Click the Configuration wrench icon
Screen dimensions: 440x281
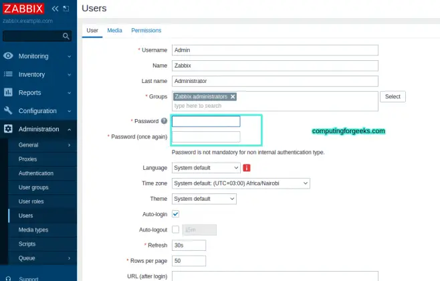(x=9, y=111)
